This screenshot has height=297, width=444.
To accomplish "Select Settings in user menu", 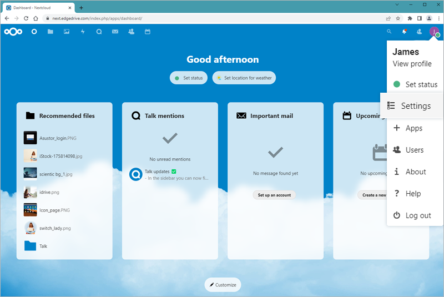I will tap(412, 105).
